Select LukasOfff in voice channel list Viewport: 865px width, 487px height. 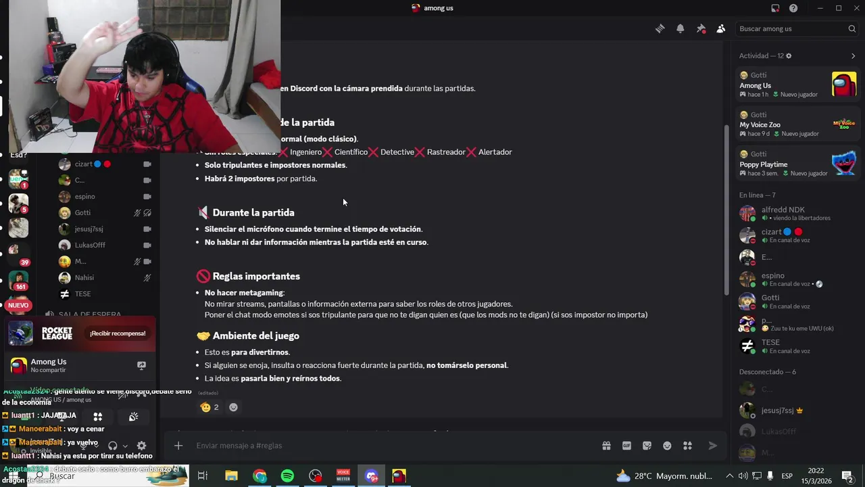(105, 245)
